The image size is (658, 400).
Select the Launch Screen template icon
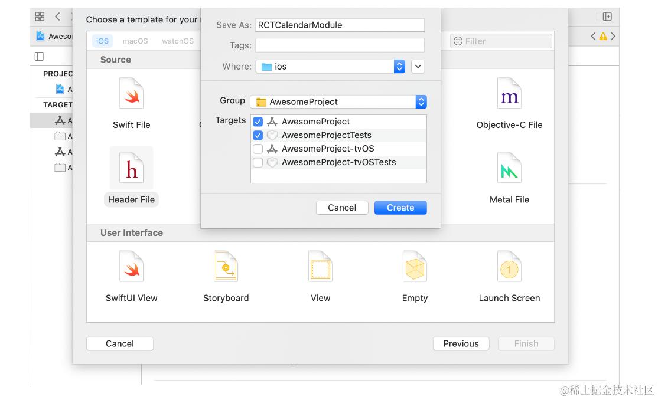pos(509,266)
